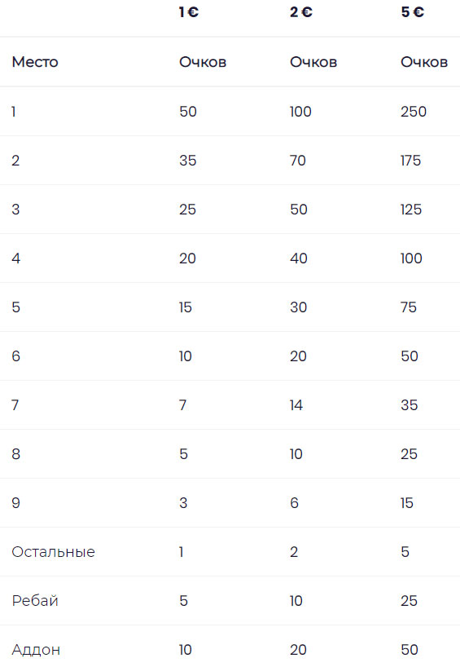Click Очков header under 5 €
The height and width of the screenshot is (667, 460).
point(424,62)
